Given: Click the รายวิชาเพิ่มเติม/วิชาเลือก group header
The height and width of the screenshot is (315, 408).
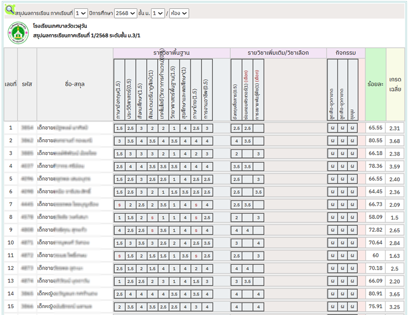Looking at the screenshot, I should click(279, 53).
